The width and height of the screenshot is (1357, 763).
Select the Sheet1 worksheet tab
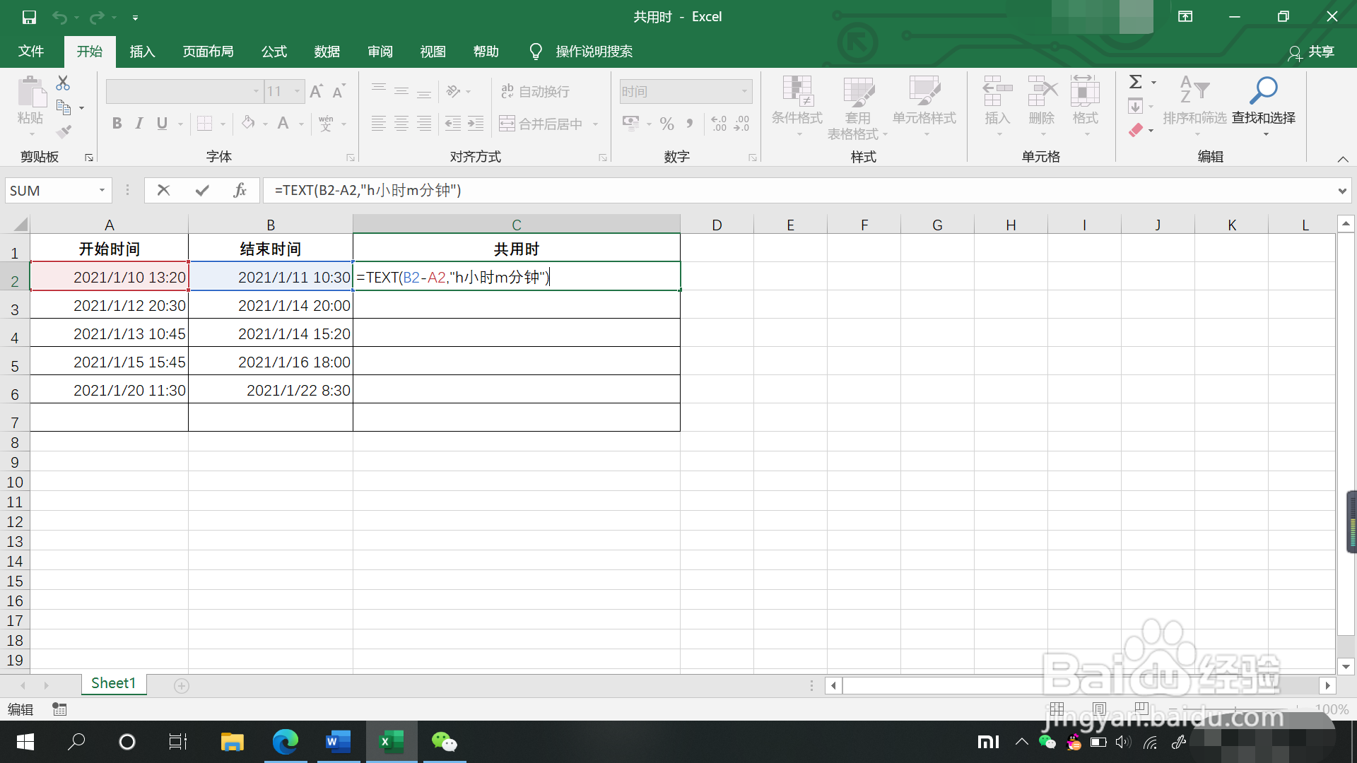[113, 683]
